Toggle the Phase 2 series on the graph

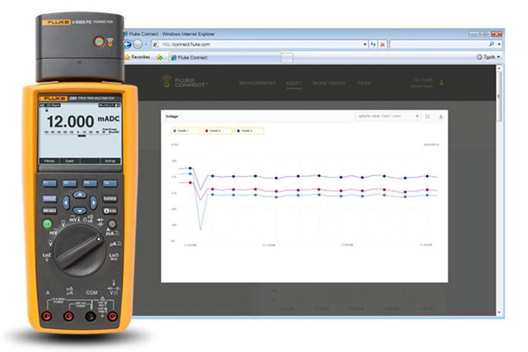pyautogui.click(x=217, y=131)
